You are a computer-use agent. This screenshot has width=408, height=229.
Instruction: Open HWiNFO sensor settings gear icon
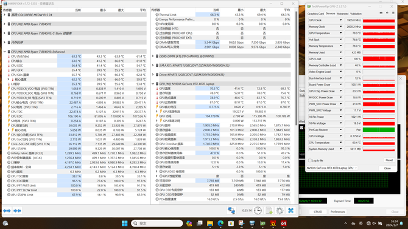pos(280,211)
